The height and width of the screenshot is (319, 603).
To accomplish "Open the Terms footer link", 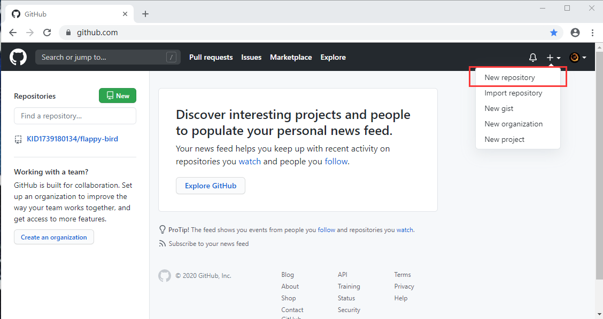I will coord(402,275).
